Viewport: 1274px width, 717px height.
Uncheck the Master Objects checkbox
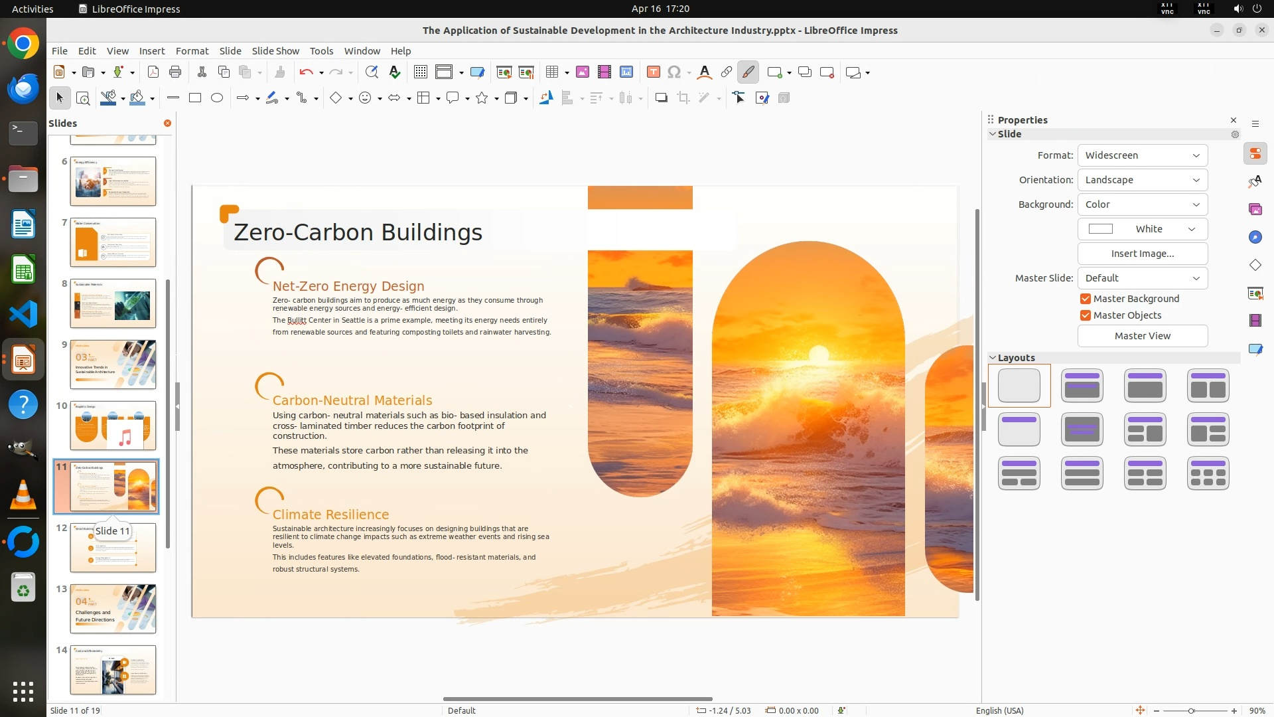[1086, 315]
